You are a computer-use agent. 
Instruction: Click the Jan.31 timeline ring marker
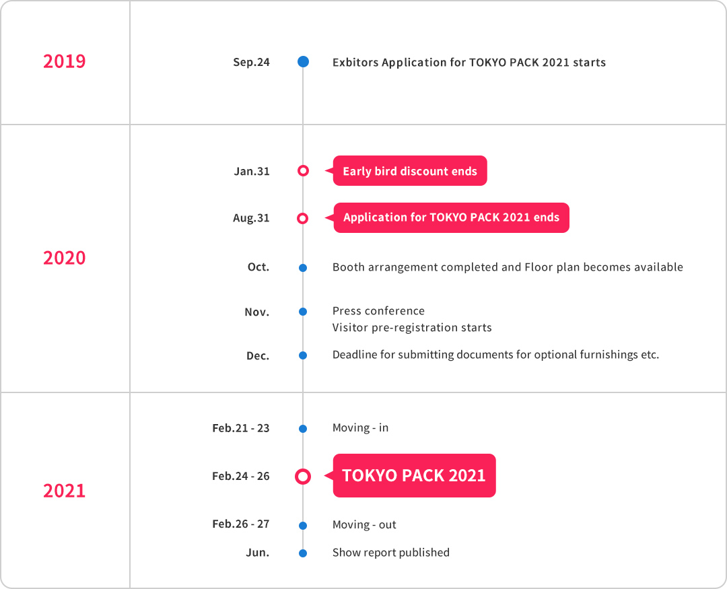(303, 171)
